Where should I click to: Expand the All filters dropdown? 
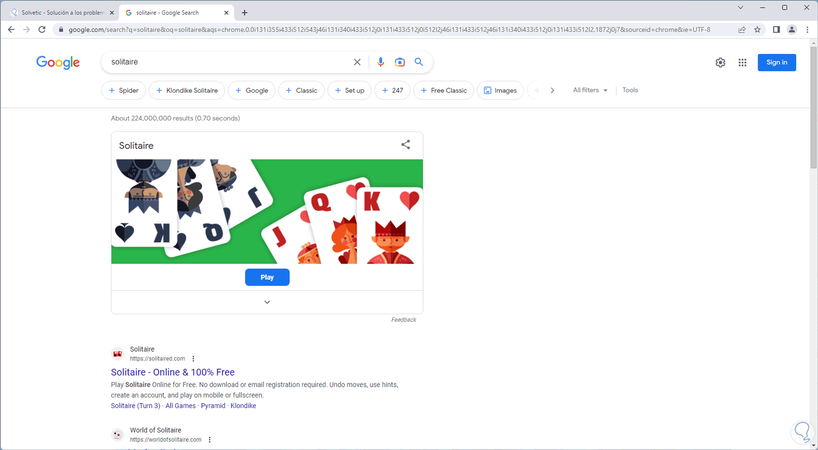tap(590, 90)
